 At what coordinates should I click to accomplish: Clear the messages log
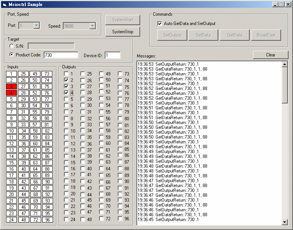pyautogui.click(x=271, y=55)
